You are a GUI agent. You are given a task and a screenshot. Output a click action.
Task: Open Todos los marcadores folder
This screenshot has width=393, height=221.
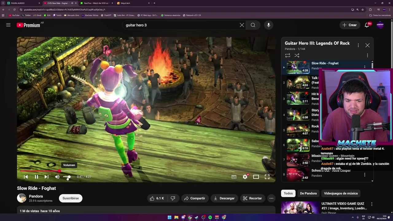380,15
